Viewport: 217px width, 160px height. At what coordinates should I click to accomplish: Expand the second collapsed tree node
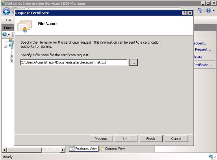tap(11, 61)
